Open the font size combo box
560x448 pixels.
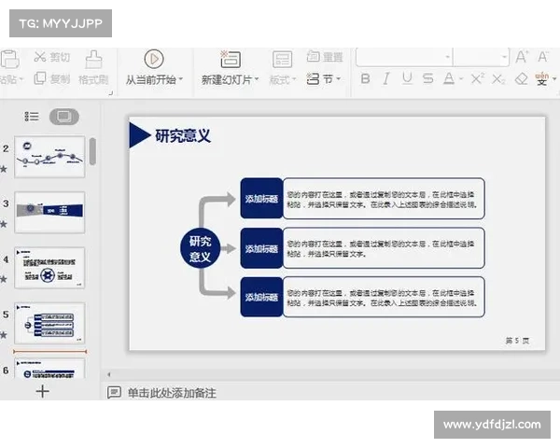coord(481,57)
